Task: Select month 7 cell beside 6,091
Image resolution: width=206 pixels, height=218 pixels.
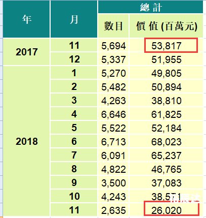Action: pos(74,155)
